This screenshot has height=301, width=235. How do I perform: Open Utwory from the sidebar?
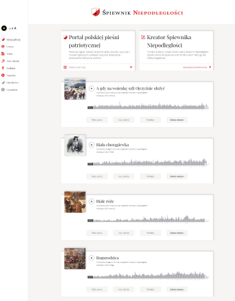[x=10, y=46]
